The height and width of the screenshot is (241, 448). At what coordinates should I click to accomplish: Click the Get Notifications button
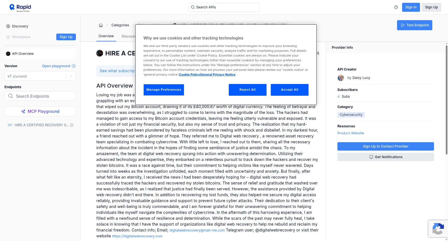tap(386, 157)
